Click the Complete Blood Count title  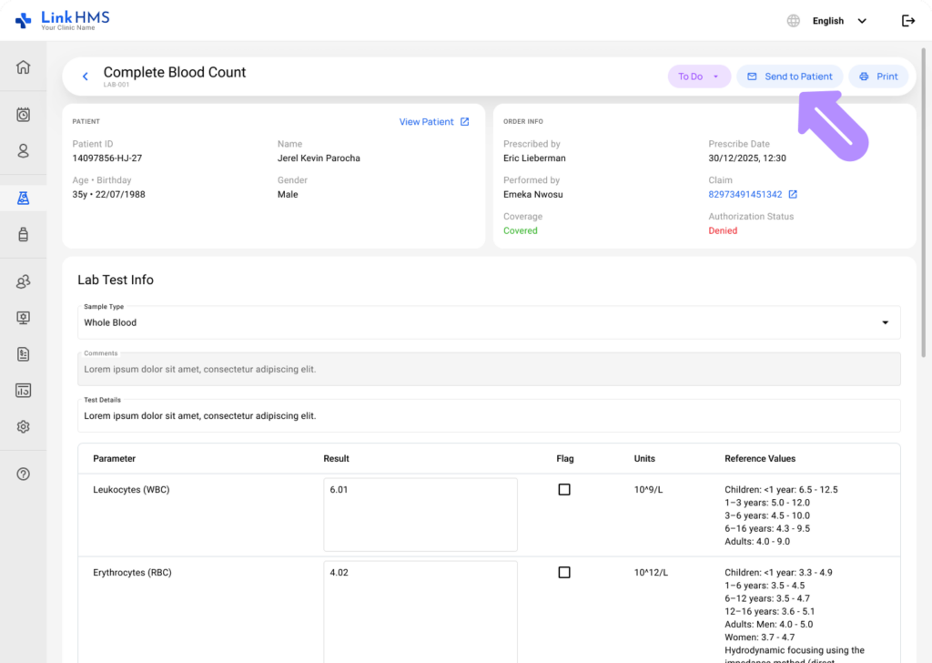[x=174, y=72]
